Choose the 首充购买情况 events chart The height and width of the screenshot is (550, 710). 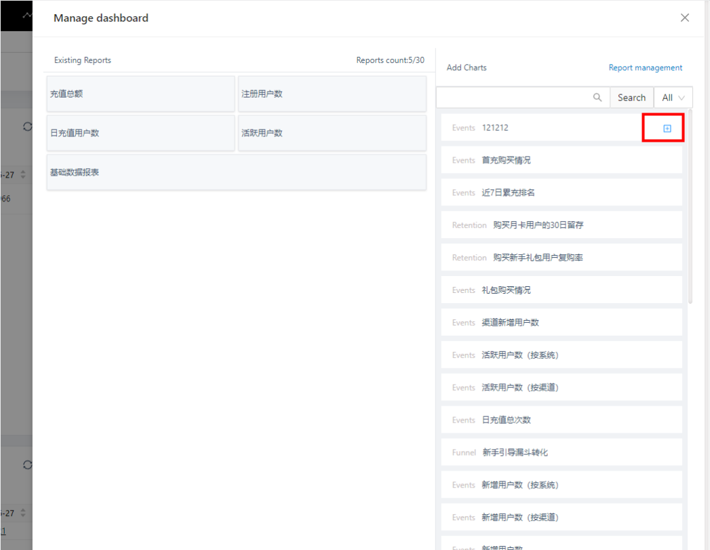(x=561, y=161)
